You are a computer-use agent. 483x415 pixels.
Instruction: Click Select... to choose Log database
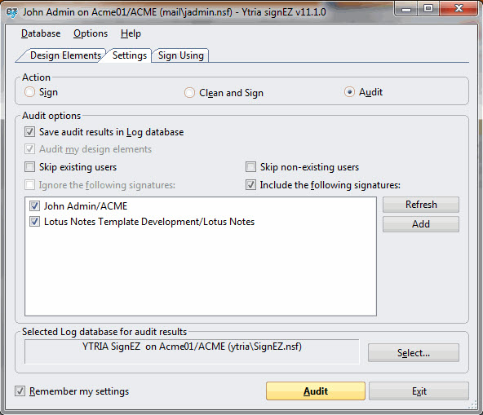414,353
